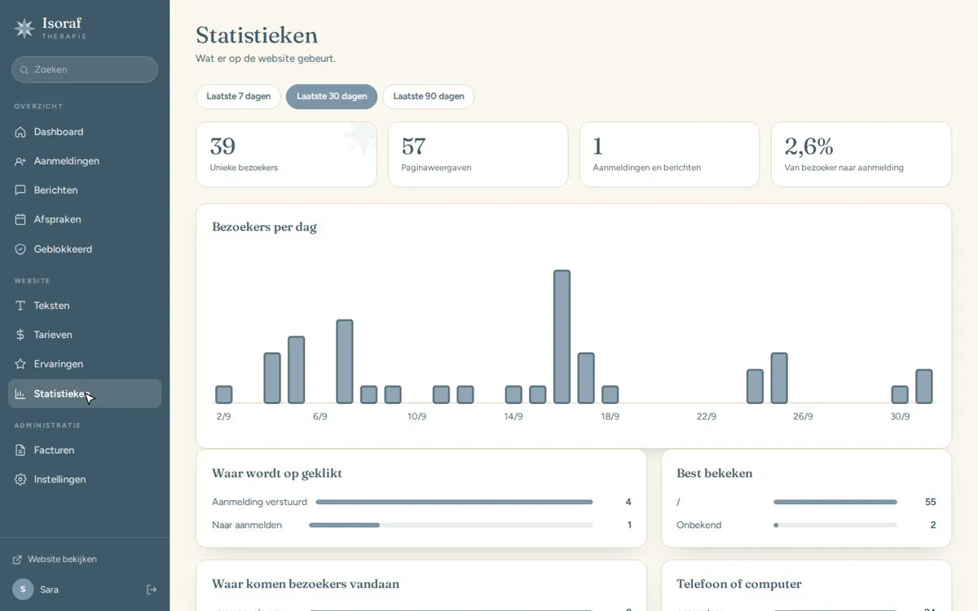Image resolution: width=978 pixels, height=611 pixels.
Task: Click the bar above the 2/9 label
Action: pos(224,394)
